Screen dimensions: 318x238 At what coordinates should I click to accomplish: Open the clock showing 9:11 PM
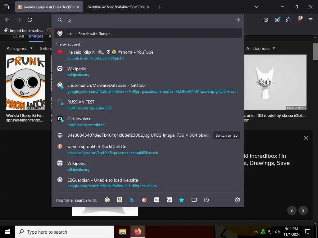point(291,232)
